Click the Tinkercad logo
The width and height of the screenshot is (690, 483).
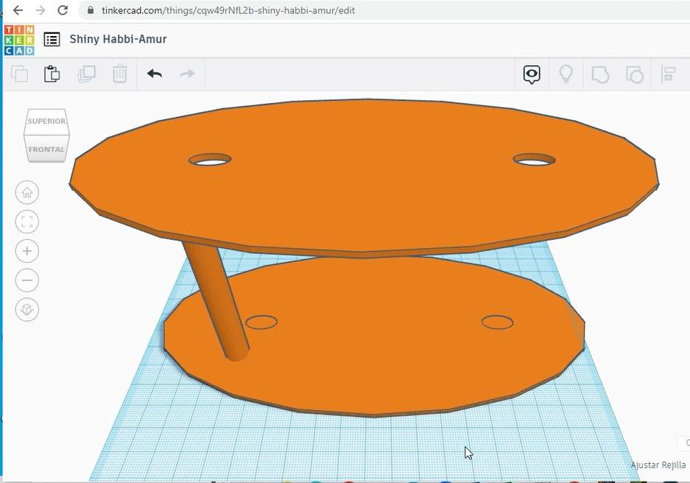[19, 40]
